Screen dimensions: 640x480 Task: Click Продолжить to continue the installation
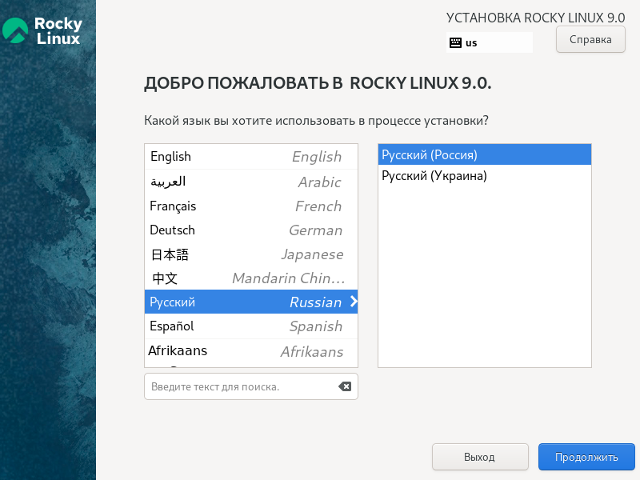tap(586, 457)
